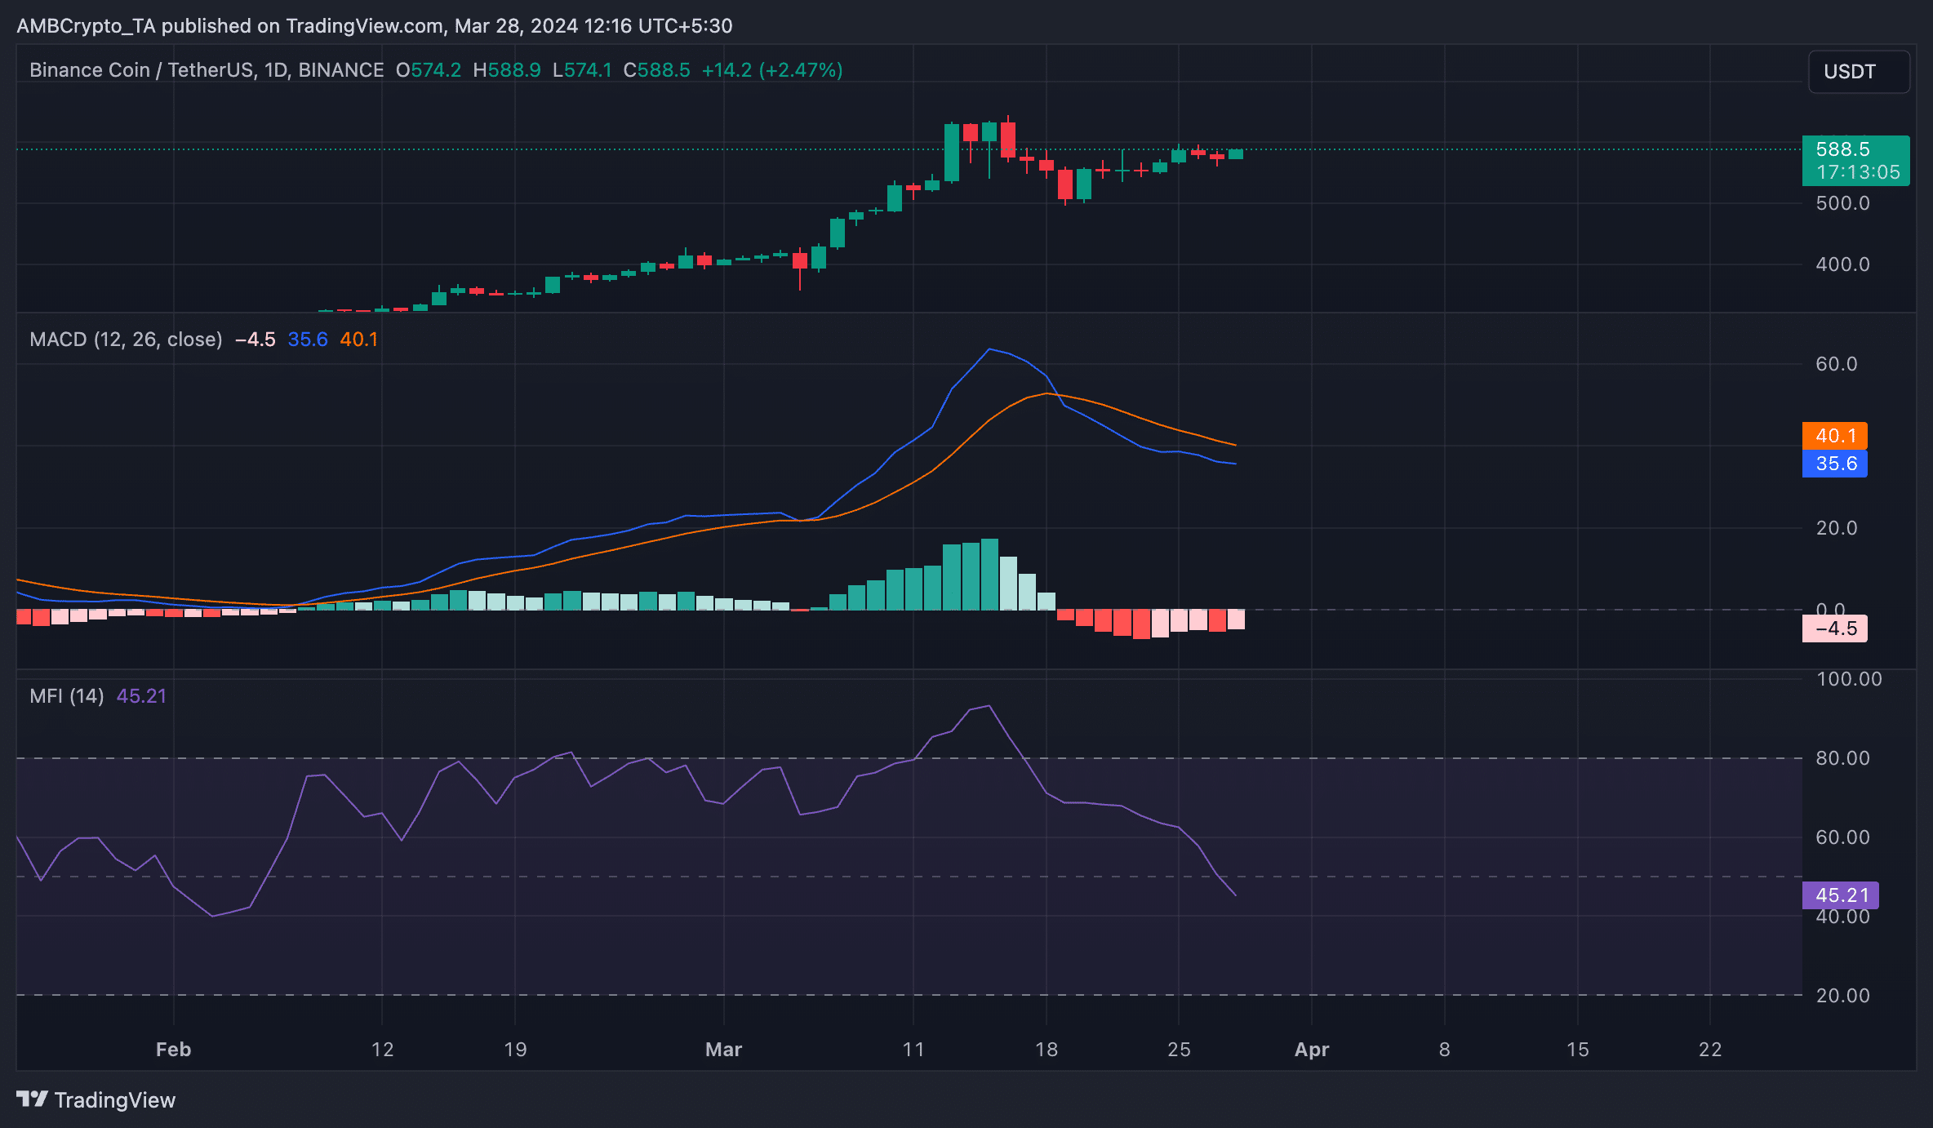Click the blue 35.6 MACD value tag
The height and width of the screenshot is (1128, 1933).
[1834, 464]
